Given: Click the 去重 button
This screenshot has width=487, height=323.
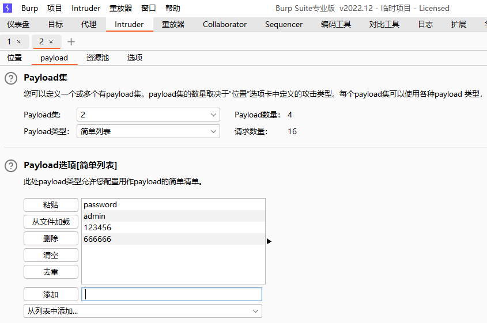Looking at the screenshot, I should [51, 272].
